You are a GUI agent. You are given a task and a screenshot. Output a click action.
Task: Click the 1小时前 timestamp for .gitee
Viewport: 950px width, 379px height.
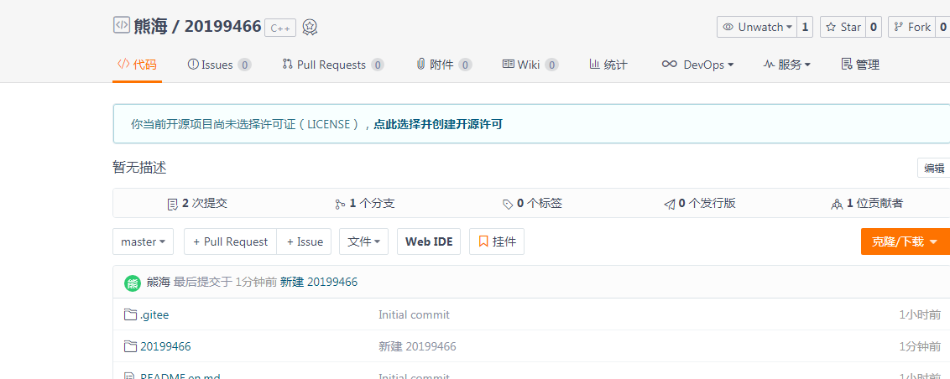click(x=920, y=314)
